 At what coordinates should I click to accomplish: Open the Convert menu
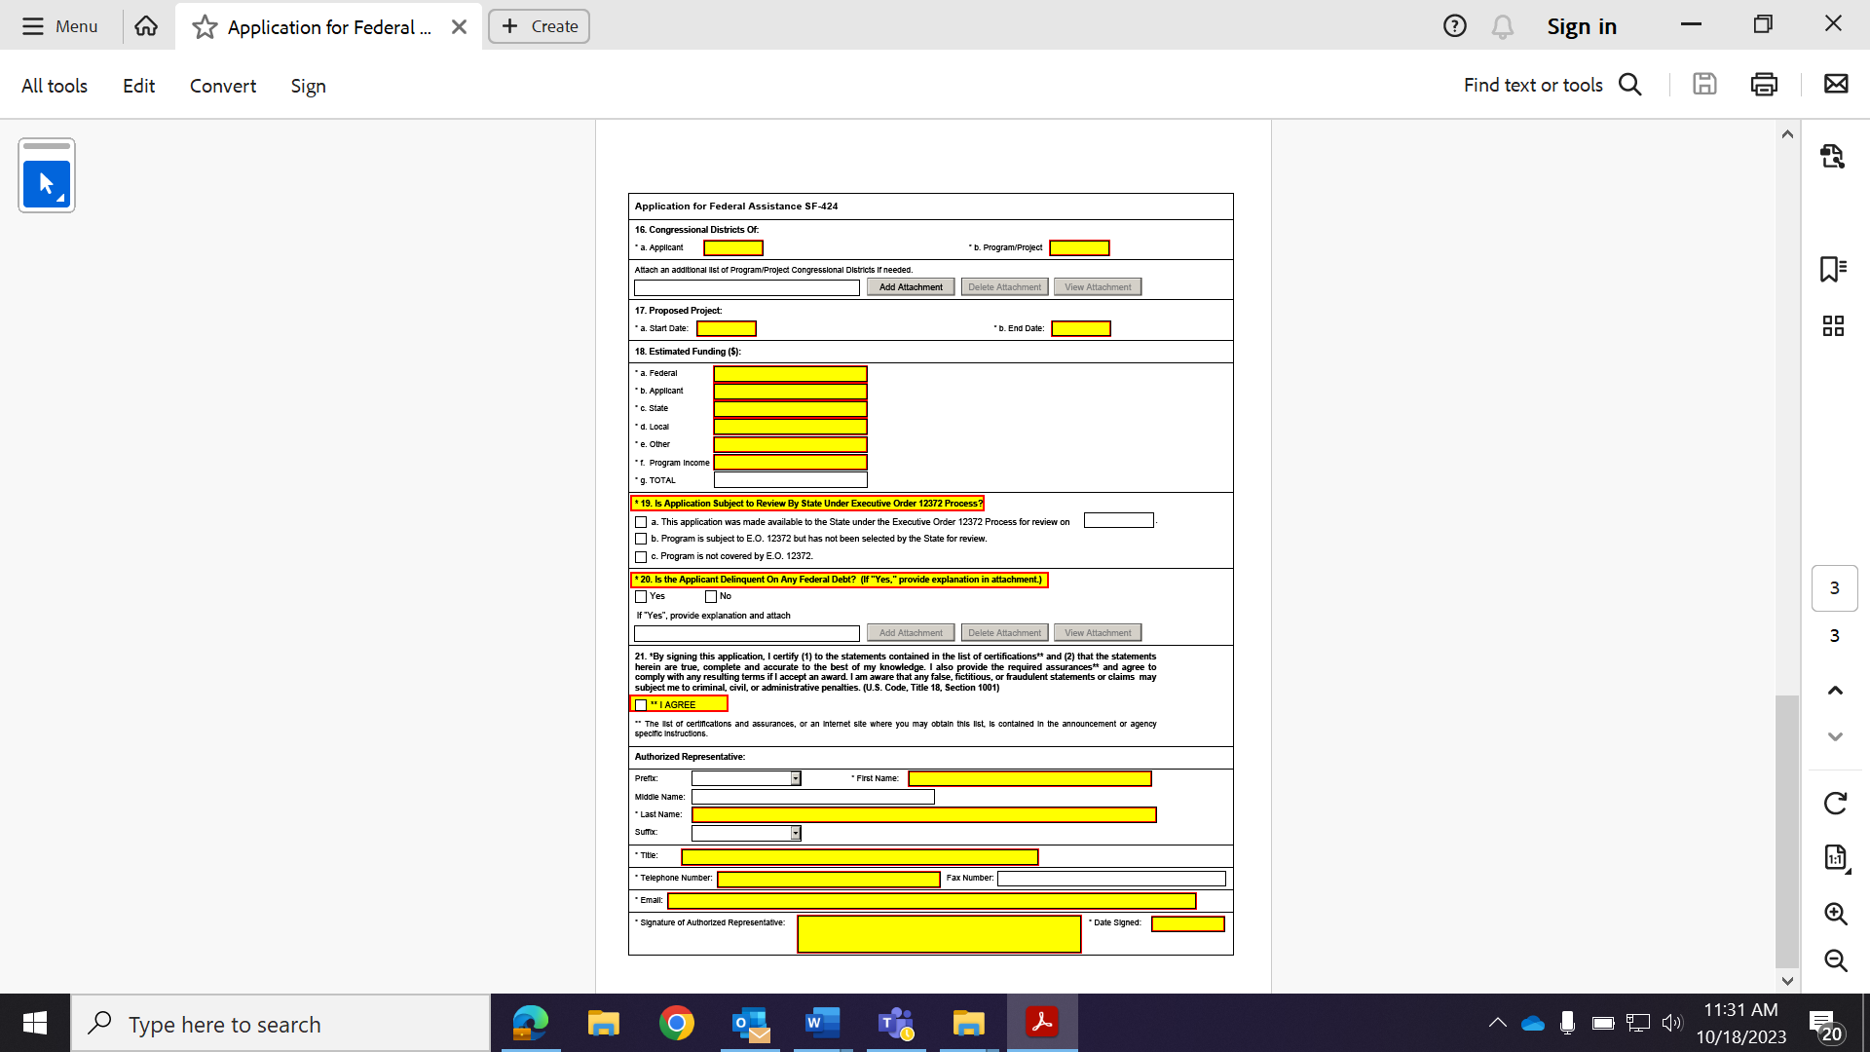pos(223,86)
